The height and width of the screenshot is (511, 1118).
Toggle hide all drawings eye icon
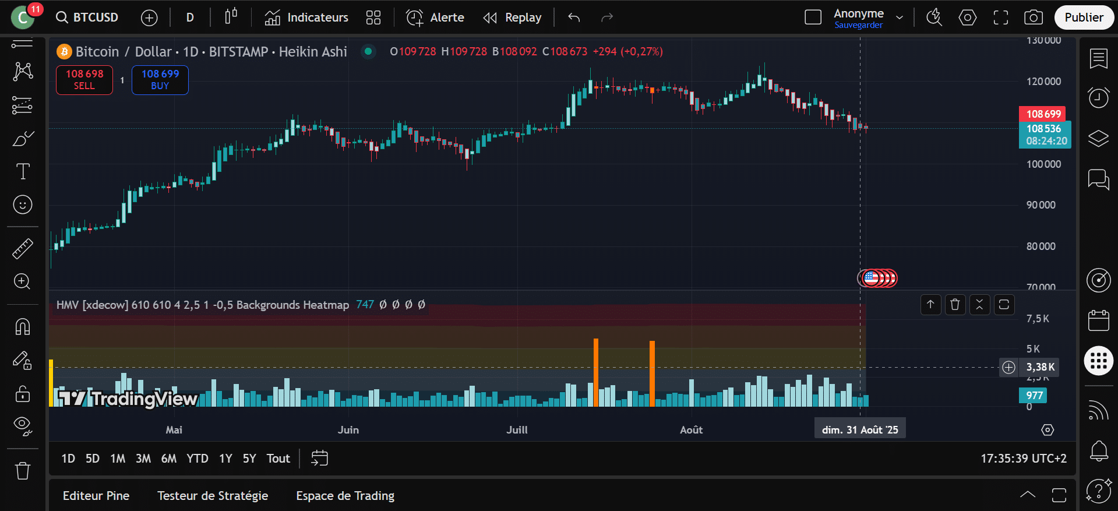coord(23,426)
